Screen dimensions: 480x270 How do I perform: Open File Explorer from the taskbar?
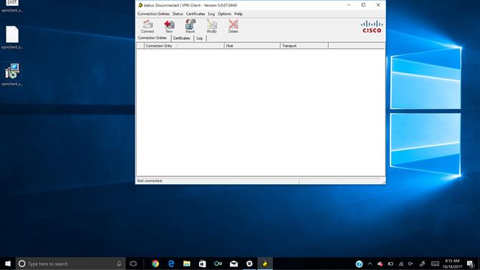(x=187, y=264)
